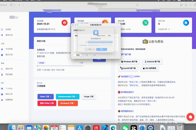
Task: Download the Windows 客户端
Action: [129, 62]
